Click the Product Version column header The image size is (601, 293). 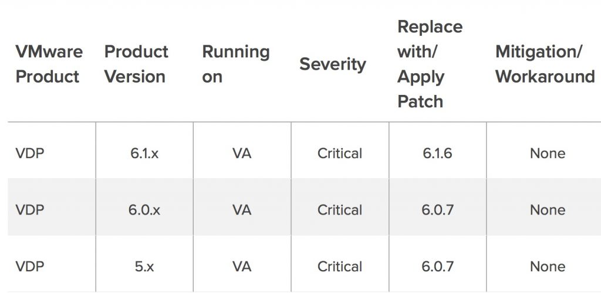coord(136,64)
